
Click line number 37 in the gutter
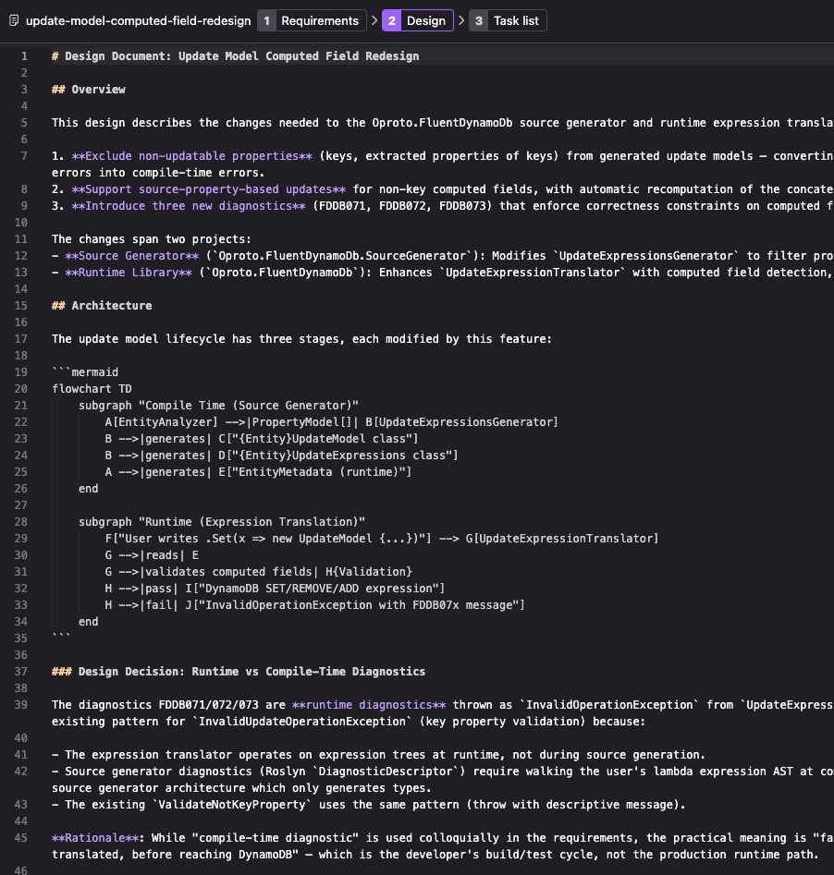[x=20, y=672]
